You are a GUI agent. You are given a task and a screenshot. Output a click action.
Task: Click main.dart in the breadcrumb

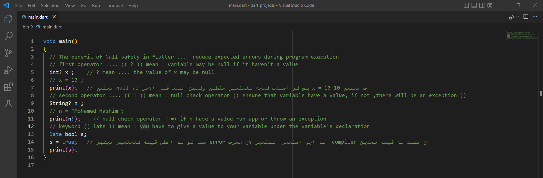52,27
